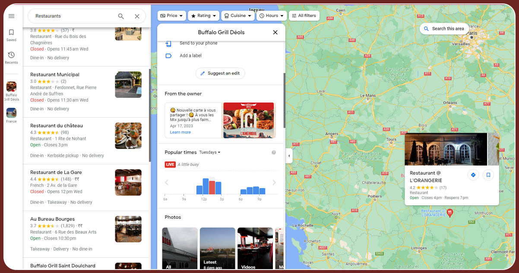The image size is (519, 273).
Task: Click directions icon on L'ORANGERIE card
Action: 473,175
